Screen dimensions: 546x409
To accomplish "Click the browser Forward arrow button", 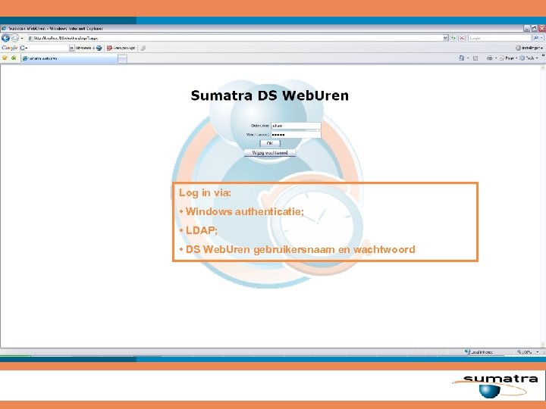I will [x=14, y=38].
